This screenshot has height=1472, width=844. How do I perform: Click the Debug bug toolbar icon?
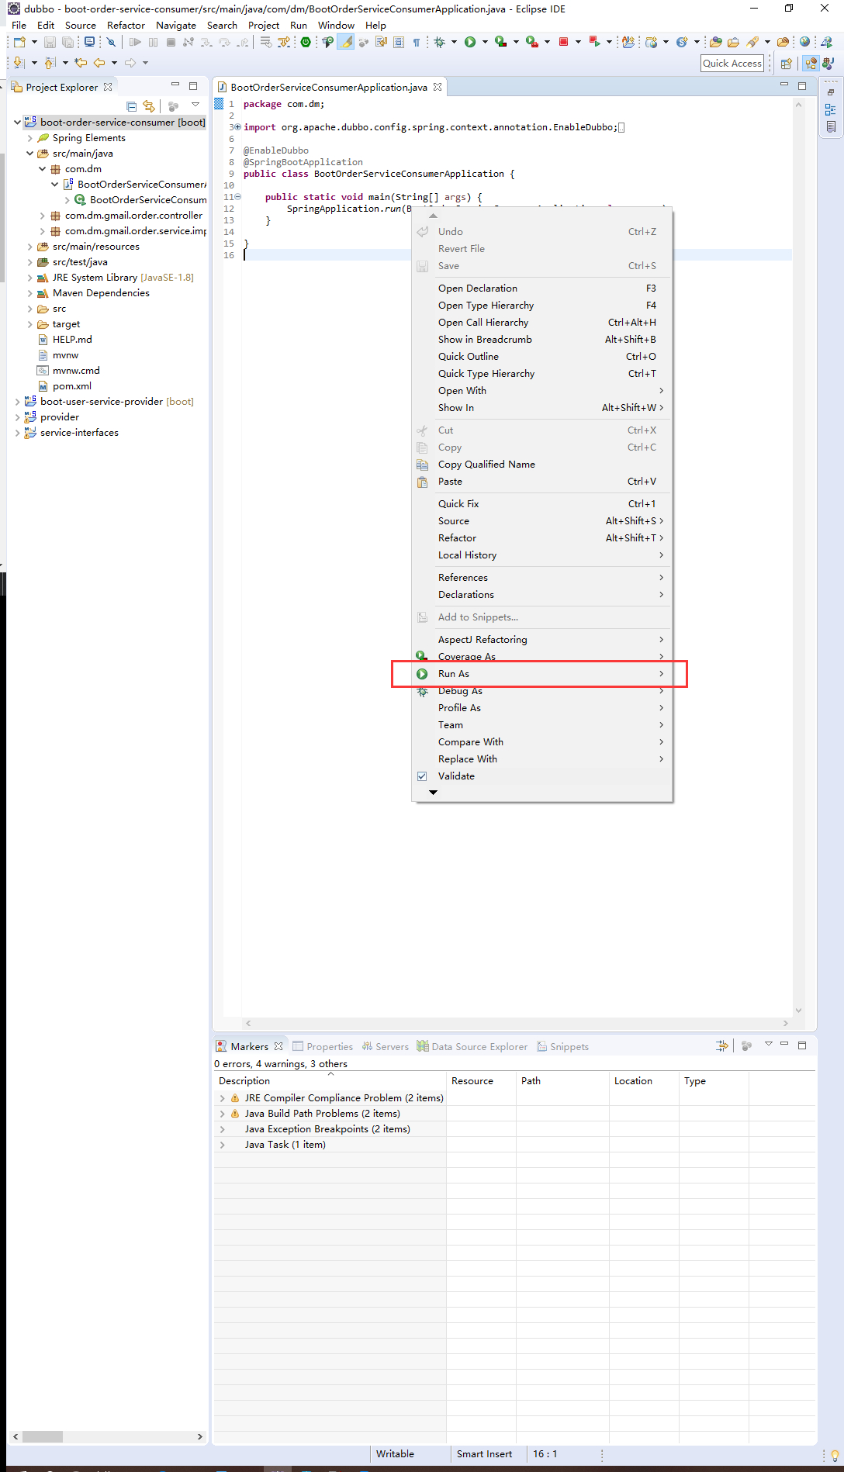439,42
